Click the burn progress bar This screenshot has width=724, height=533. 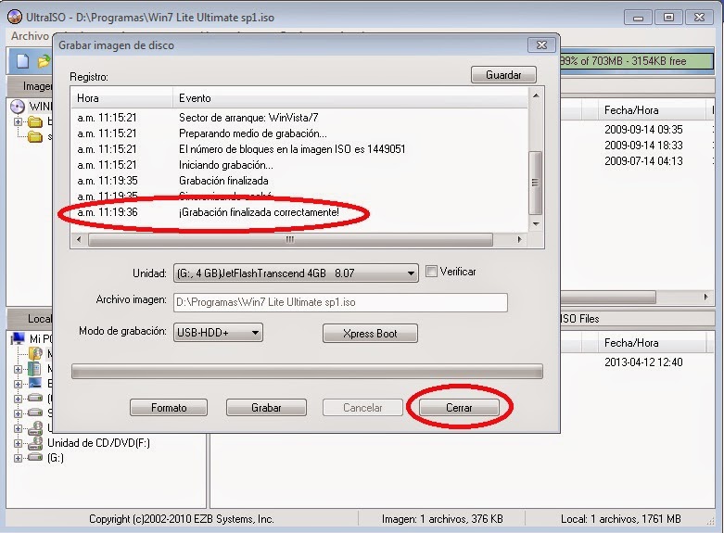click(x=307, y=372)
